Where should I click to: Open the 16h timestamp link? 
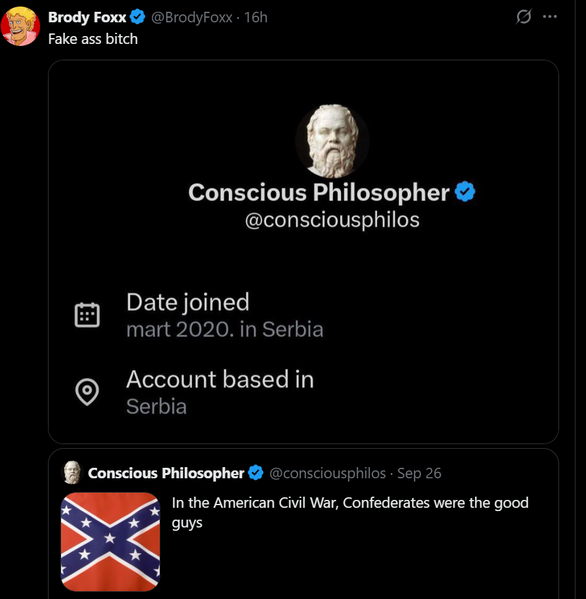coord(256,18)
